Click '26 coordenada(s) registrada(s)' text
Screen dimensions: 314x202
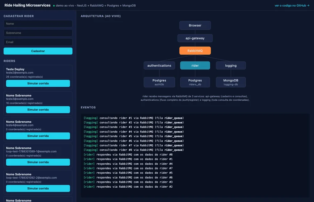24,77
